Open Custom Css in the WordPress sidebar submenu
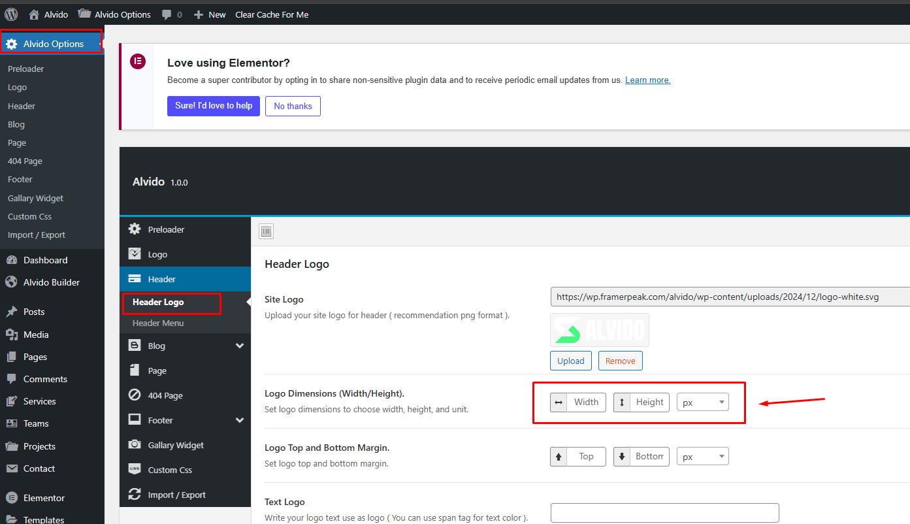Screen dimensions: 910x524 [29, 216]
